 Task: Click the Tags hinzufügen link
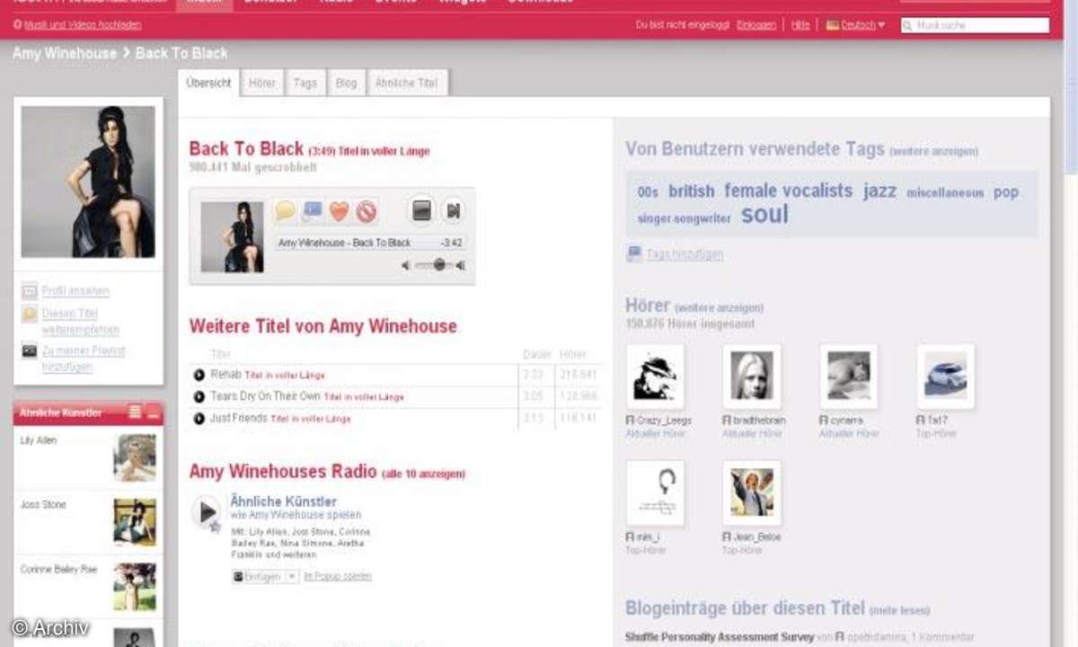685,254
